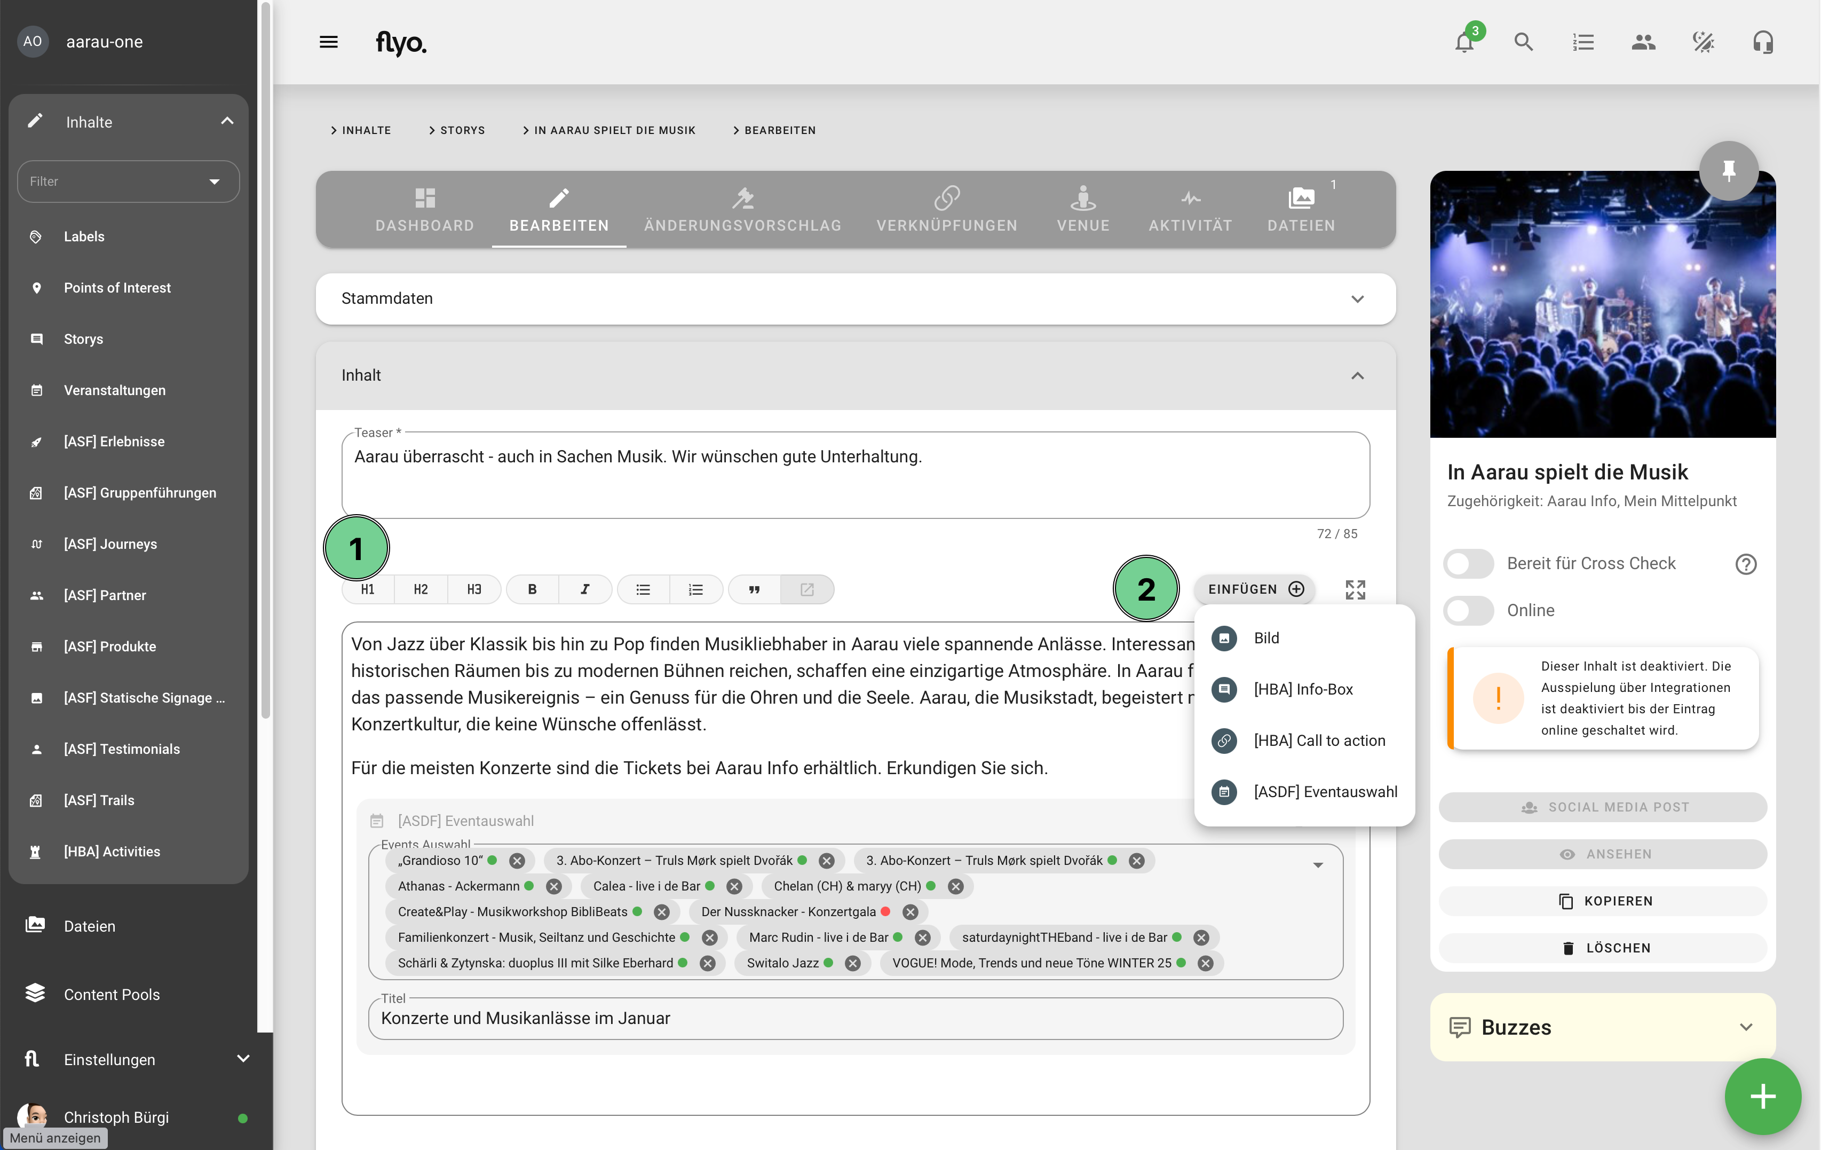Remove the 'Switalo Jazz' event chip
The height and width of the screenshot is (1150, 1821).
click(853, 963)
